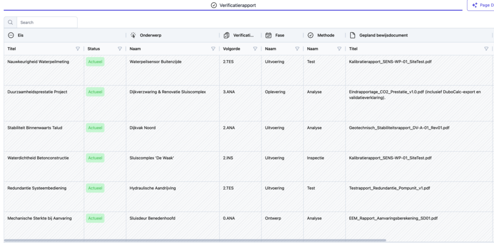Click the Gepland bewijsdocument file icon
The image size is (494, 243).
(x=352, y=35)
